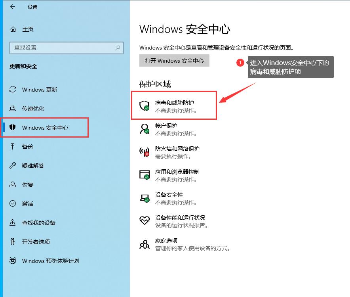350x297 pixels.
Task: Click the 设备性能和运行状况 heart icon
Action: pyautogui.click(x=144, y=220)
